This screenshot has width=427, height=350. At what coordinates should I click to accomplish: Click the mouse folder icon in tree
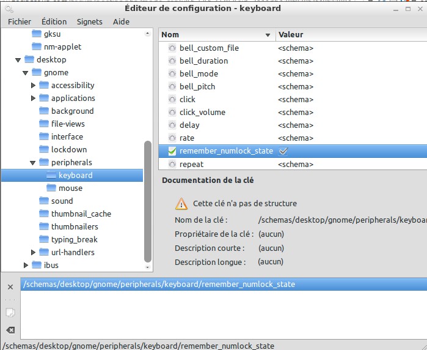click(51, 188)
